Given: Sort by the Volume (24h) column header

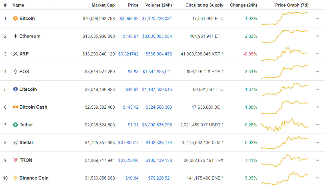Looking at the screenshot, I should (x=159, y=5).
